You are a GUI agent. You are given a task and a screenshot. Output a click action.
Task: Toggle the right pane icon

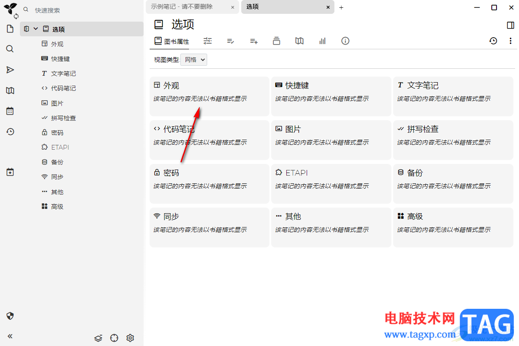pos(510,25)
